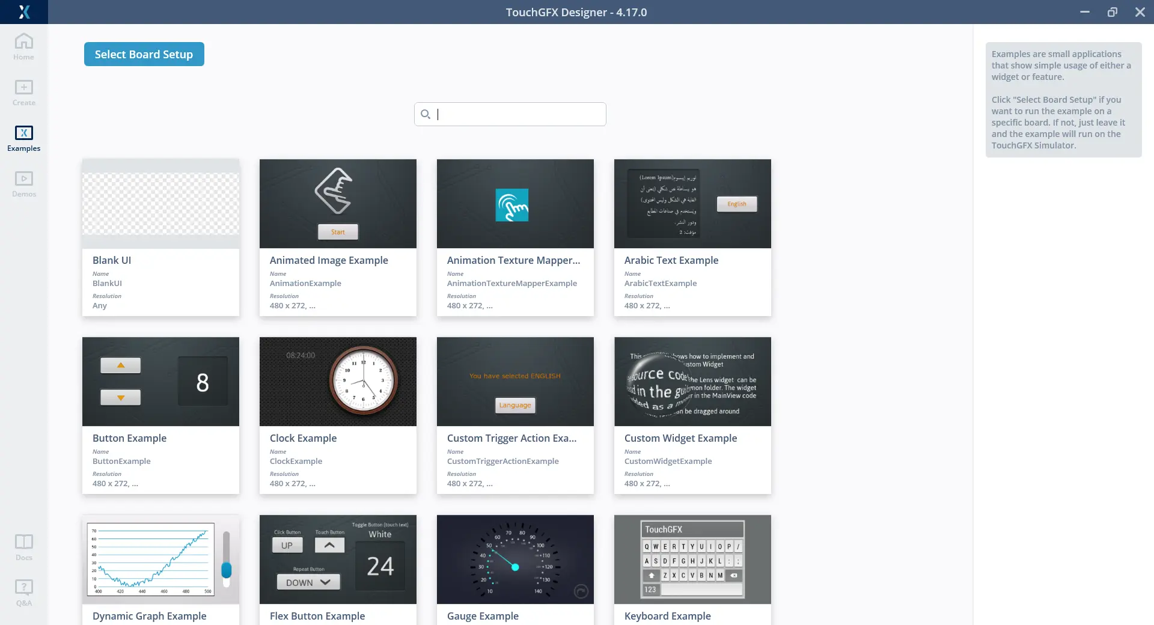The width and height of the screenshot is (1154, 625).
Task: Click the TouchGFX X logo icon
Action: 24,12
